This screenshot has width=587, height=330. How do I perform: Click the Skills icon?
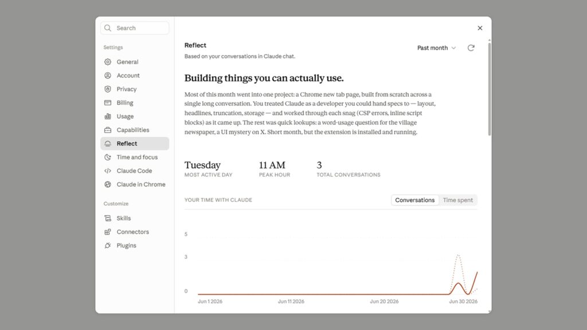[x=108, y=218]
